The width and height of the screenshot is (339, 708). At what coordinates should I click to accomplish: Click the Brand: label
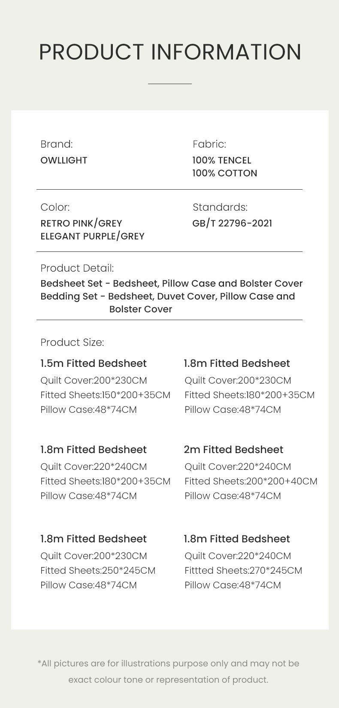(x=57, y=144)
